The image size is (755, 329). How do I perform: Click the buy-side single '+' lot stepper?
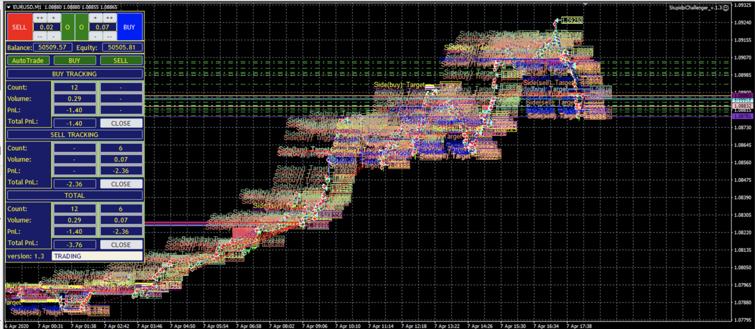pos(95,18)
